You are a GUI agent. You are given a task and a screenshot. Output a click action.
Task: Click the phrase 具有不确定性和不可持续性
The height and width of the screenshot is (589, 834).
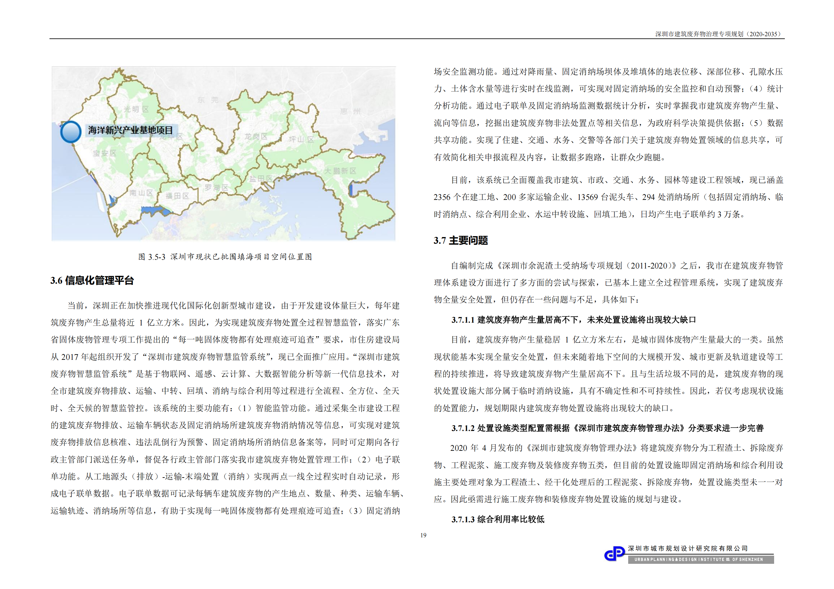coord(629,391)
